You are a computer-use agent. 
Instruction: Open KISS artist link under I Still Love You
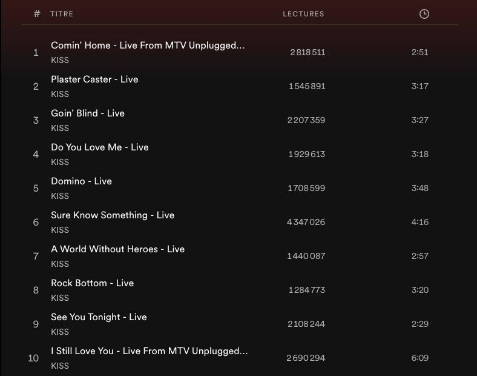point(60,366)
